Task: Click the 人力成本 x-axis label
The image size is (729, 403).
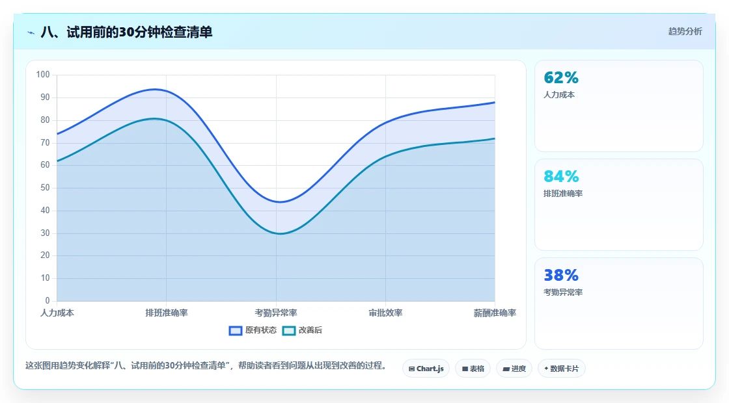Action: 57,313
